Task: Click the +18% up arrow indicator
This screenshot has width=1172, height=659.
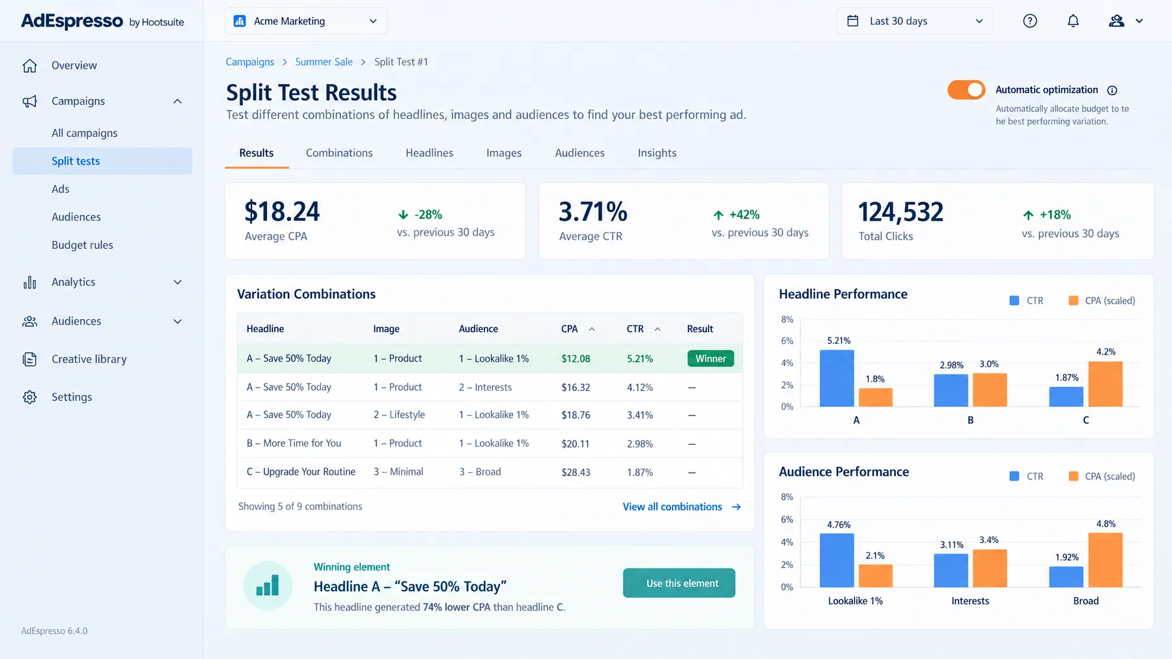Action: click(1028, 215)
